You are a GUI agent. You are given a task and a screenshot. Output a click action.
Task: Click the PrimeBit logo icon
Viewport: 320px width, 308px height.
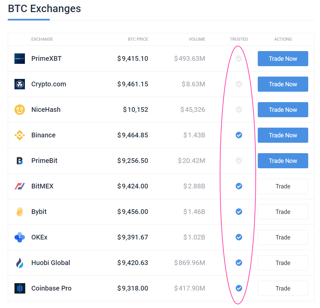coord(20,161)
